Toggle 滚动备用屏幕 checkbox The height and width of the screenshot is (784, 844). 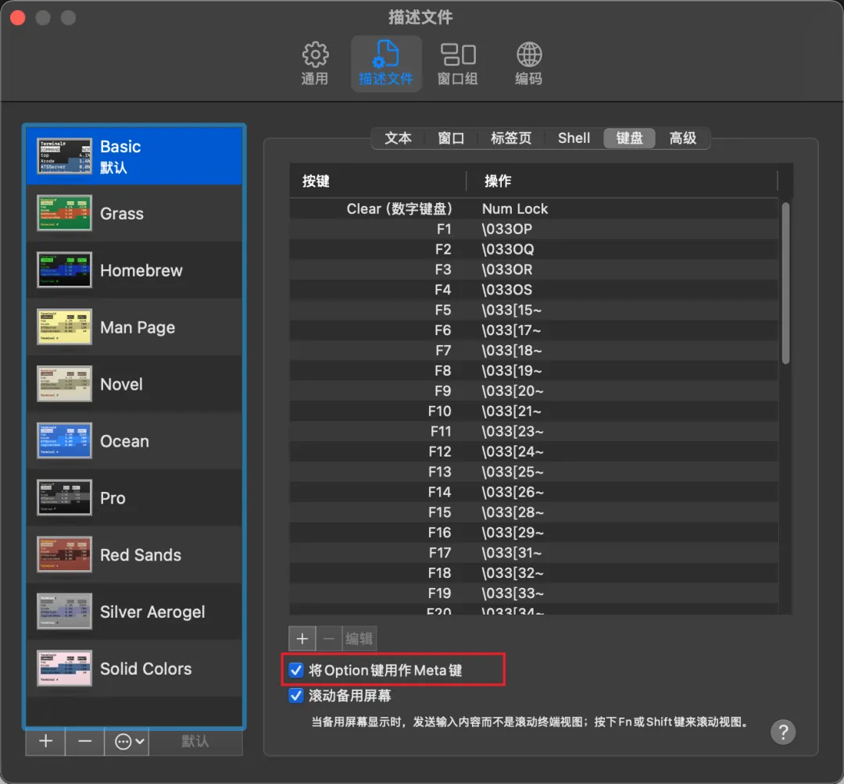click(x=295, y=695)
